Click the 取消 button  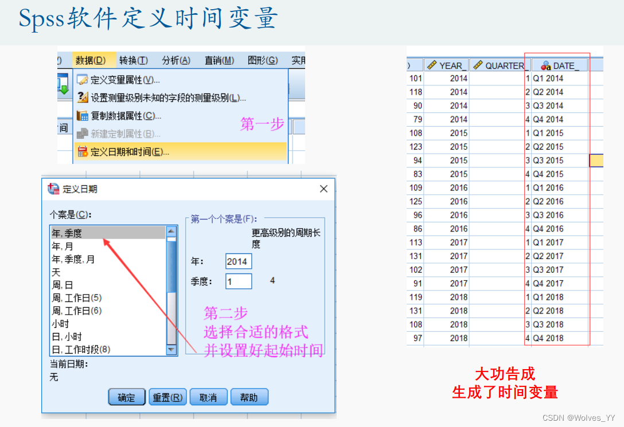click(x=208, y=397)
